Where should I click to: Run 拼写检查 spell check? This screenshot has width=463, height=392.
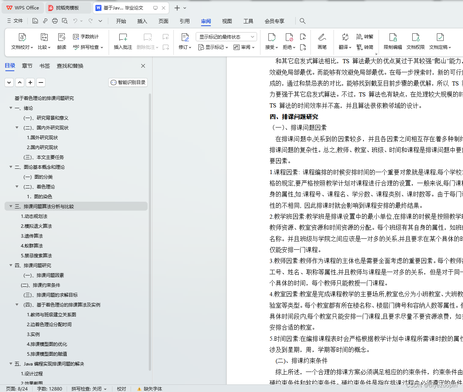[88, 47]
